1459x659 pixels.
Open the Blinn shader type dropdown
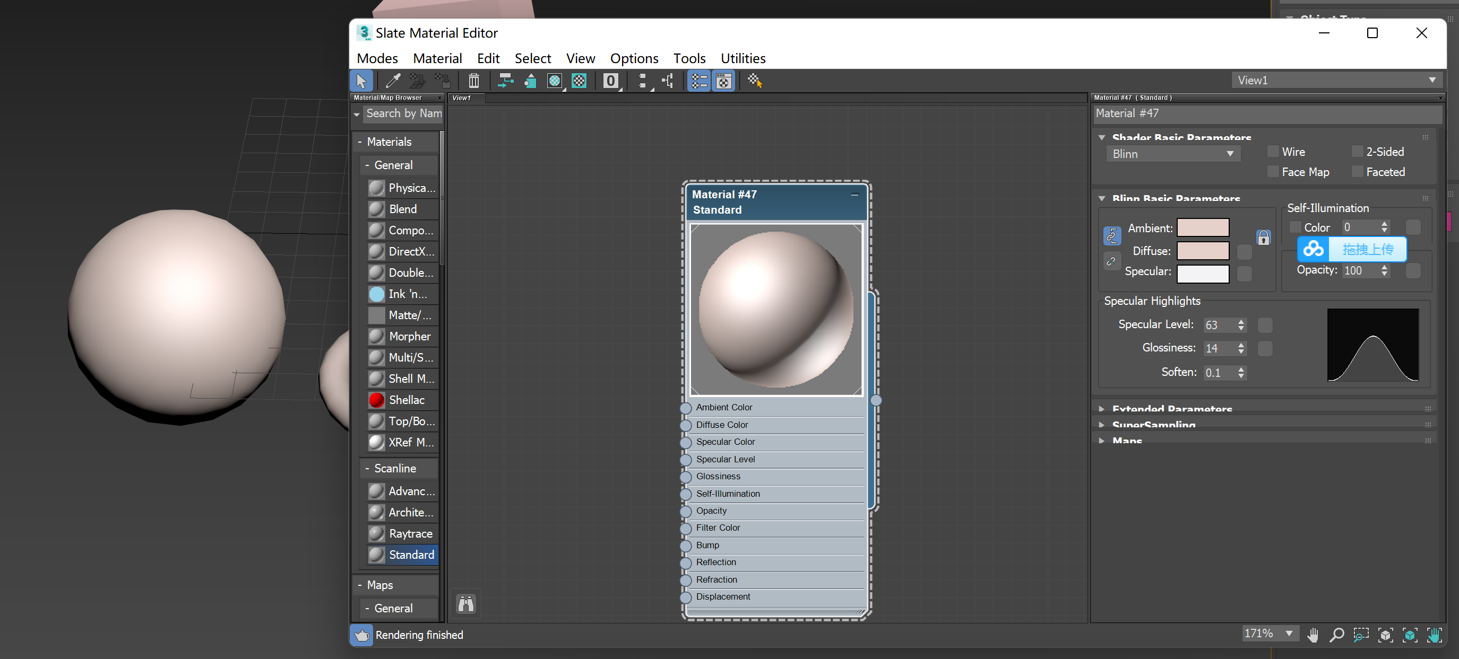coord(1172,154)
